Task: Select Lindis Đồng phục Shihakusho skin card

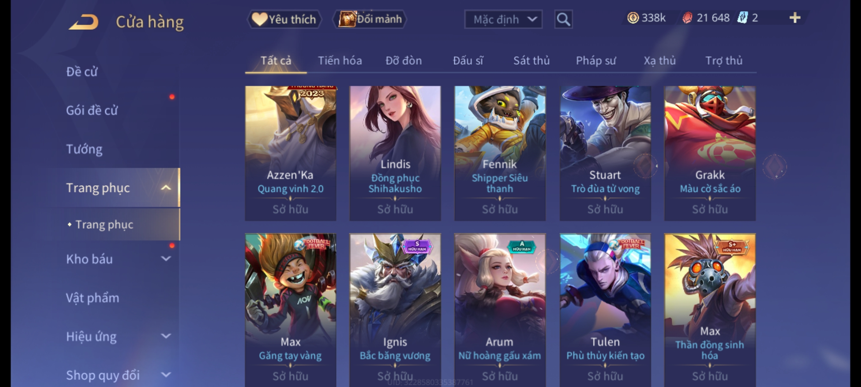Action: (395, 153)
